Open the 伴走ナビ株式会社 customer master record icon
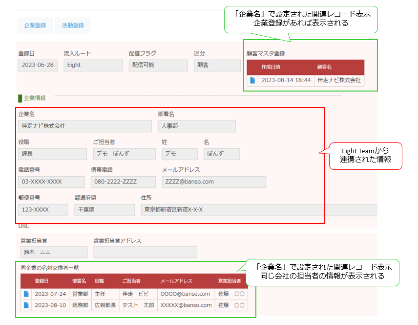This screenshot has width=418, height=325. (252, 80)
